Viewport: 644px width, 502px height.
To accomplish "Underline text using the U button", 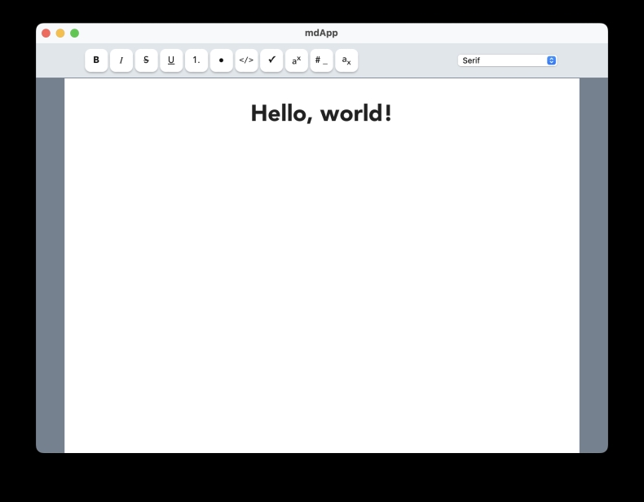I will [171, 60].
